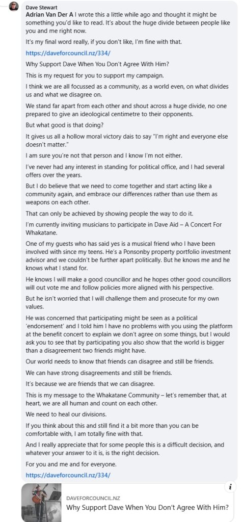Click "This is my request for you to support my campaign."

click(95, 75)
